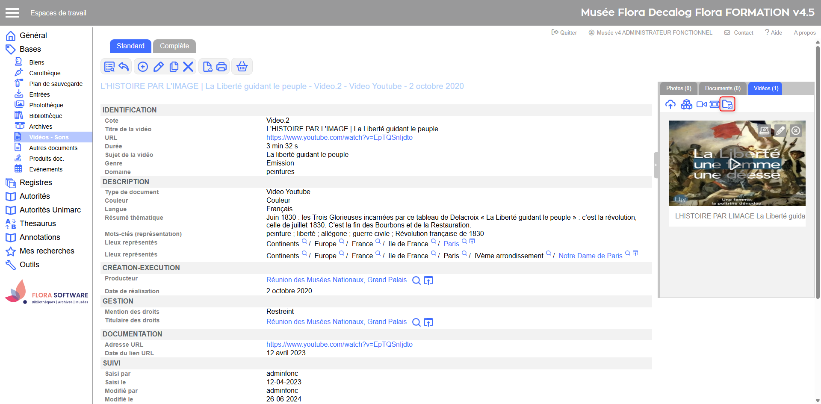Collapse the Bases section in sidebar
The height and width of the screenshot is (404, 821).
click(x=30, y=49)
